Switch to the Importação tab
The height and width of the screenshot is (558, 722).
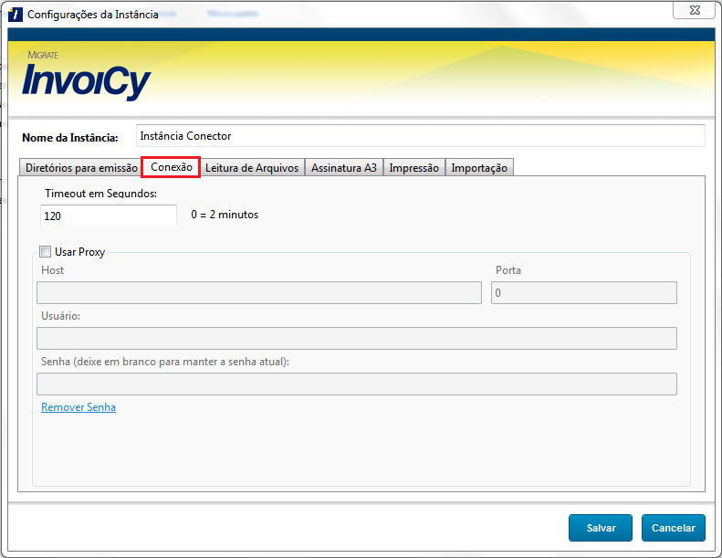point(479,168)
